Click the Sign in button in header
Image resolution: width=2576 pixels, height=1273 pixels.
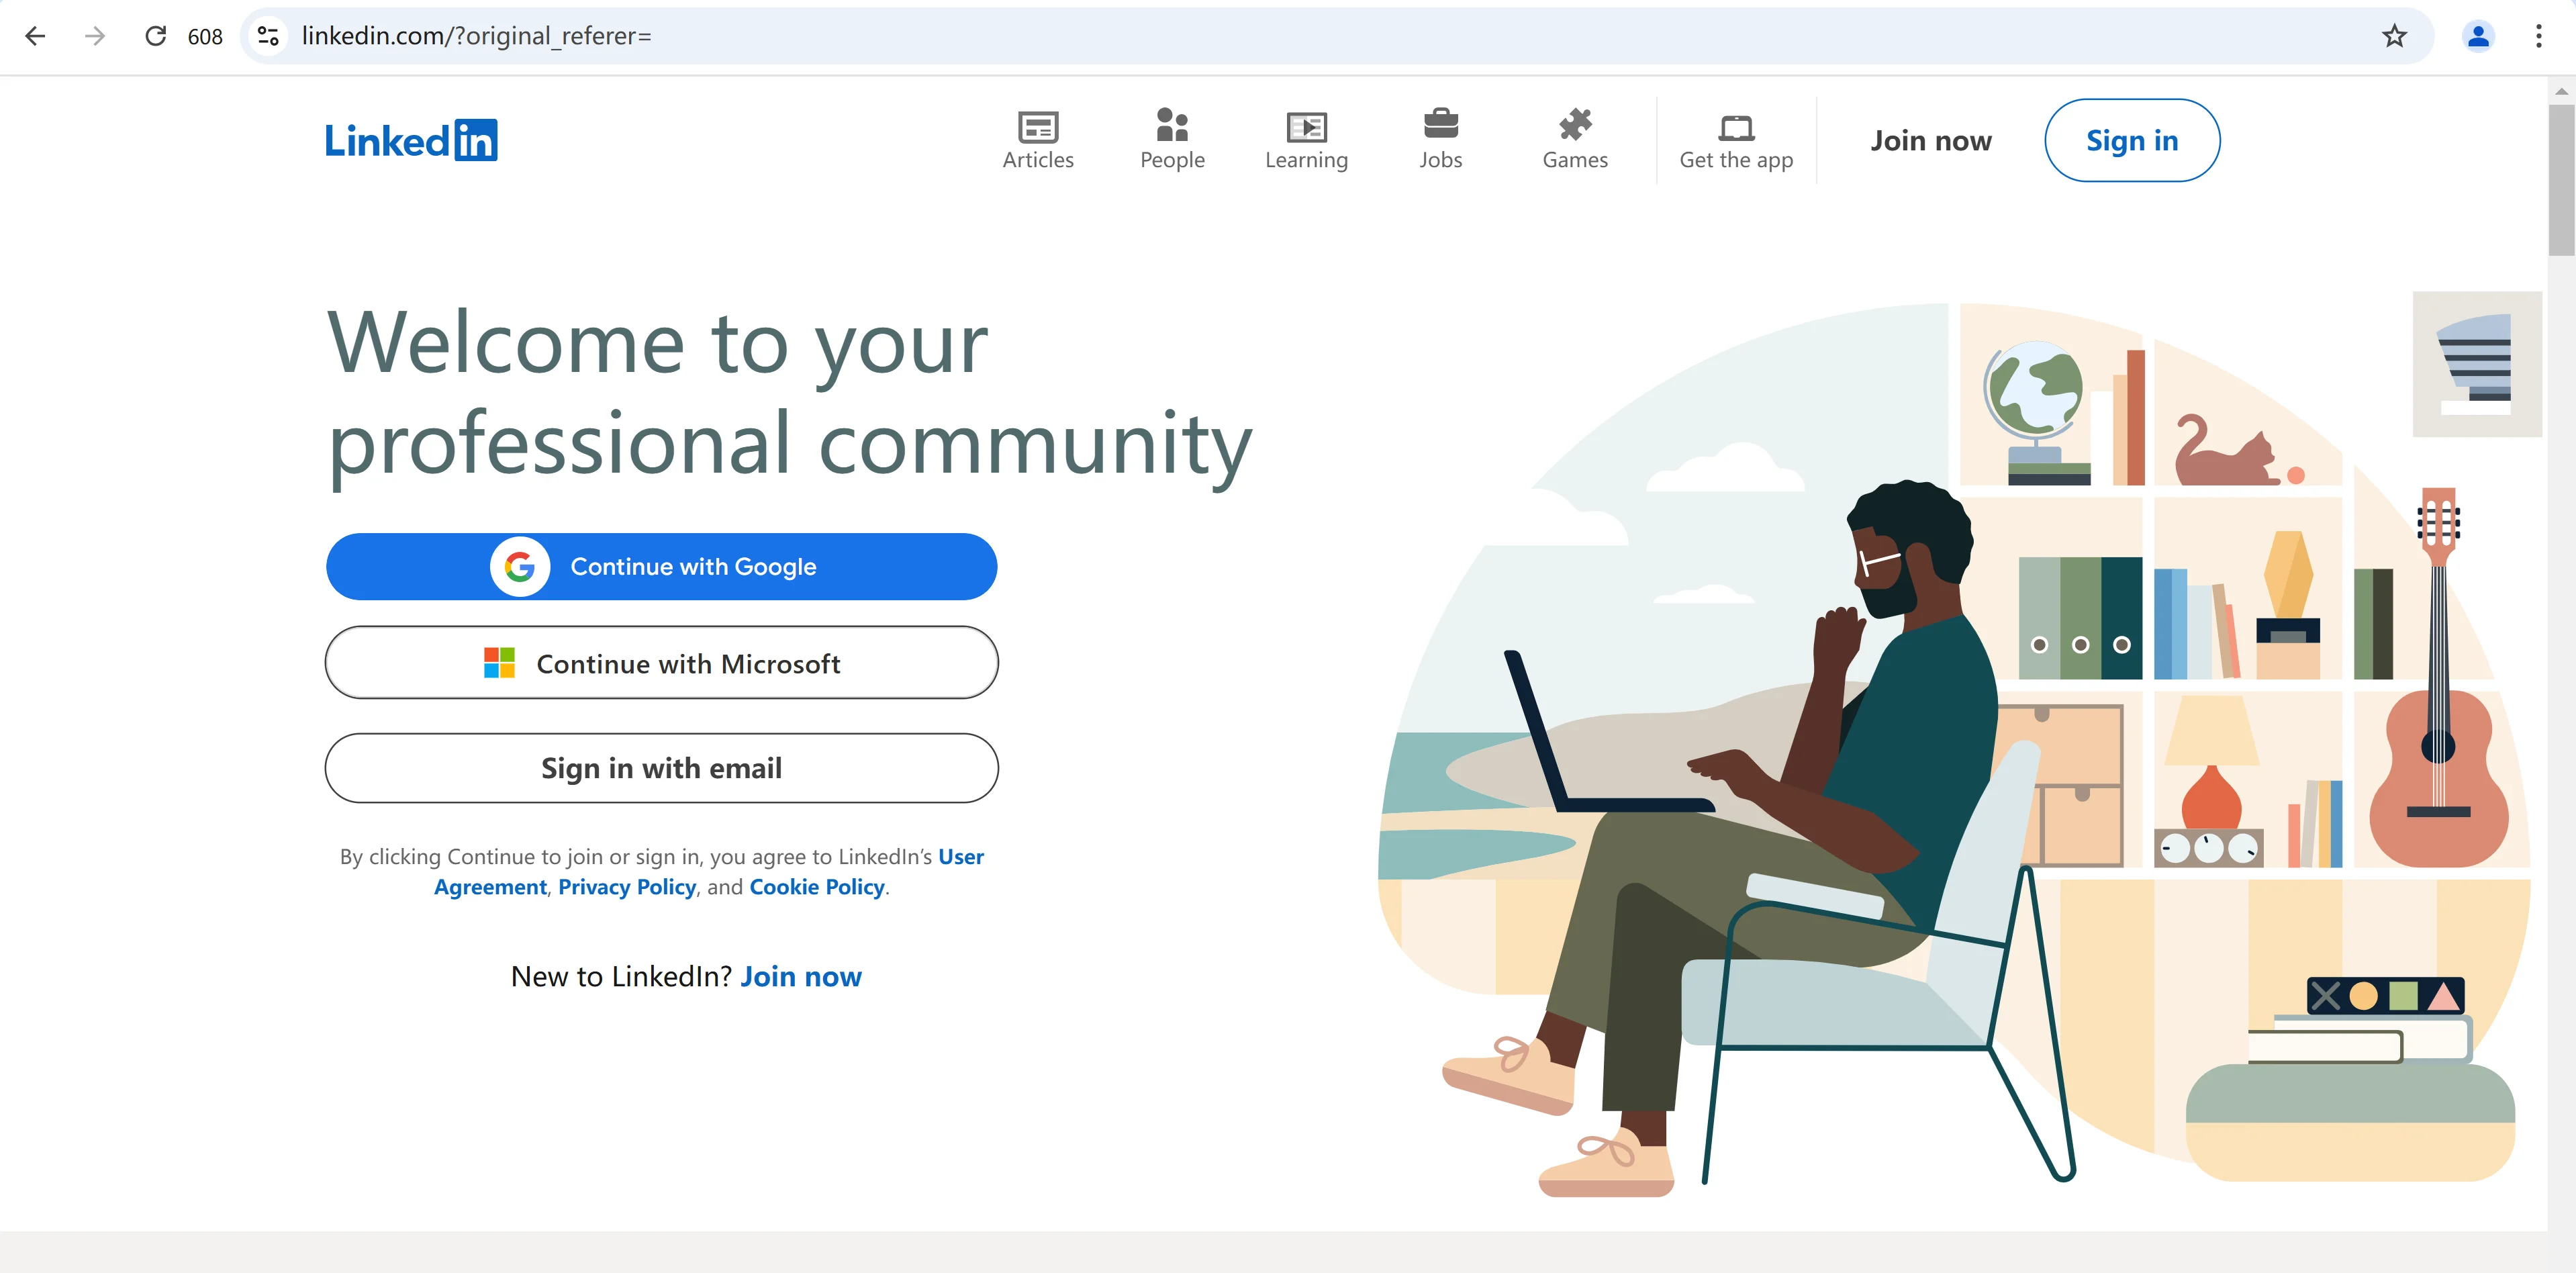click(x=2132, y=141)
